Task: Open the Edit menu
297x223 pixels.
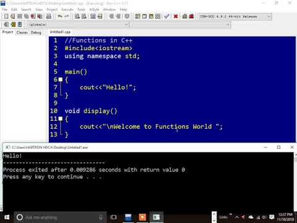Action: tap(14, 9)
